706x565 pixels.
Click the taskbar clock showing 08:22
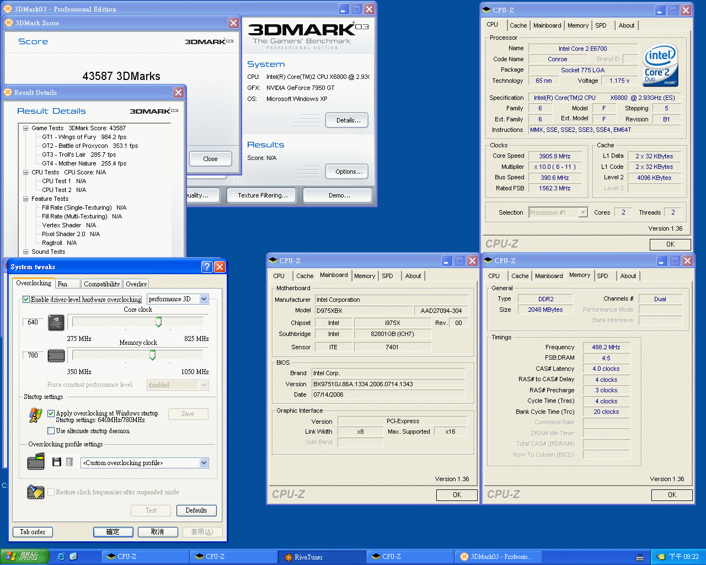pyautogui.click(x=684, y=557)
